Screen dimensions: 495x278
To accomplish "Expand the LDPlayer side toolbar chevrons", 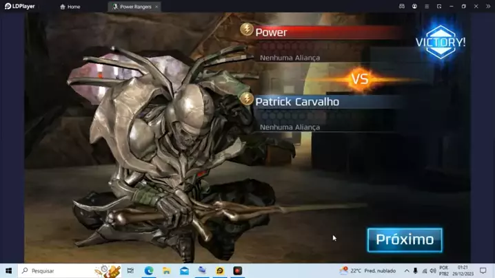I will coord(488,6).
